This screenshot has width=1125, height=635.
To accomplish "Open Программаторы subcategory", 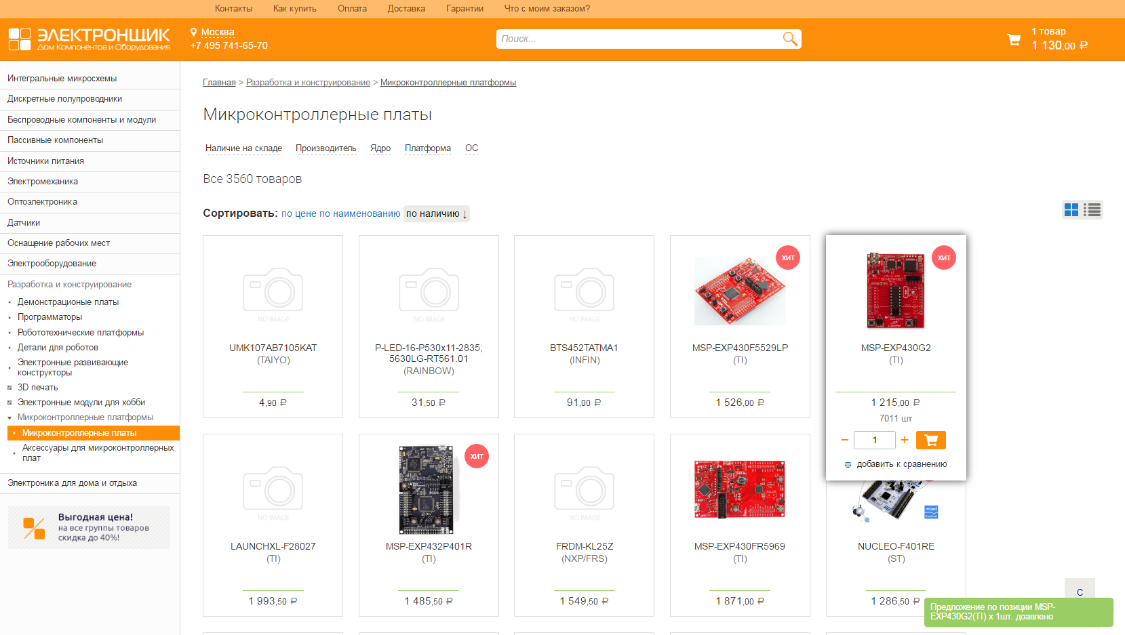I will 50,317.
